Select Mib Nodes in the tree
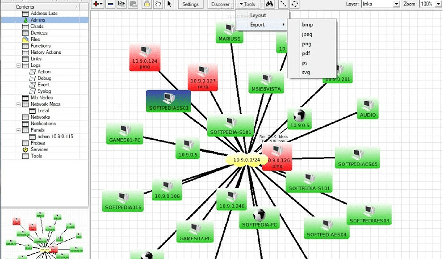Image resolution: width=443 pixels, height=259 pixels. pos(42,98)
